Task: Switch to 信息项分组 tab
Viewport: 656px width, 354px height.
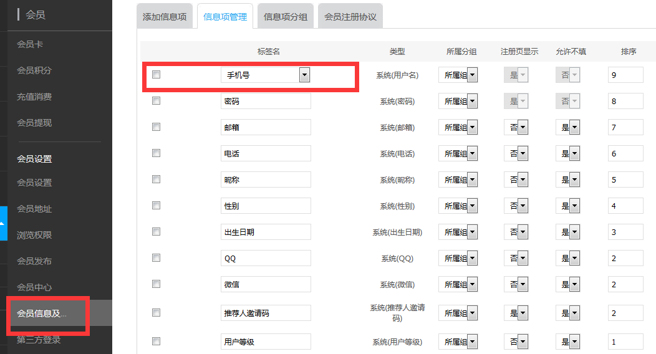Action: click(286, 17)
